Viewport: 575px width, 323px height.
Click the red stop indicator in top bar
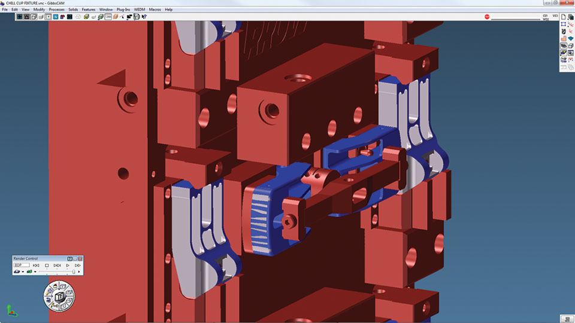[x=487, y=17]
